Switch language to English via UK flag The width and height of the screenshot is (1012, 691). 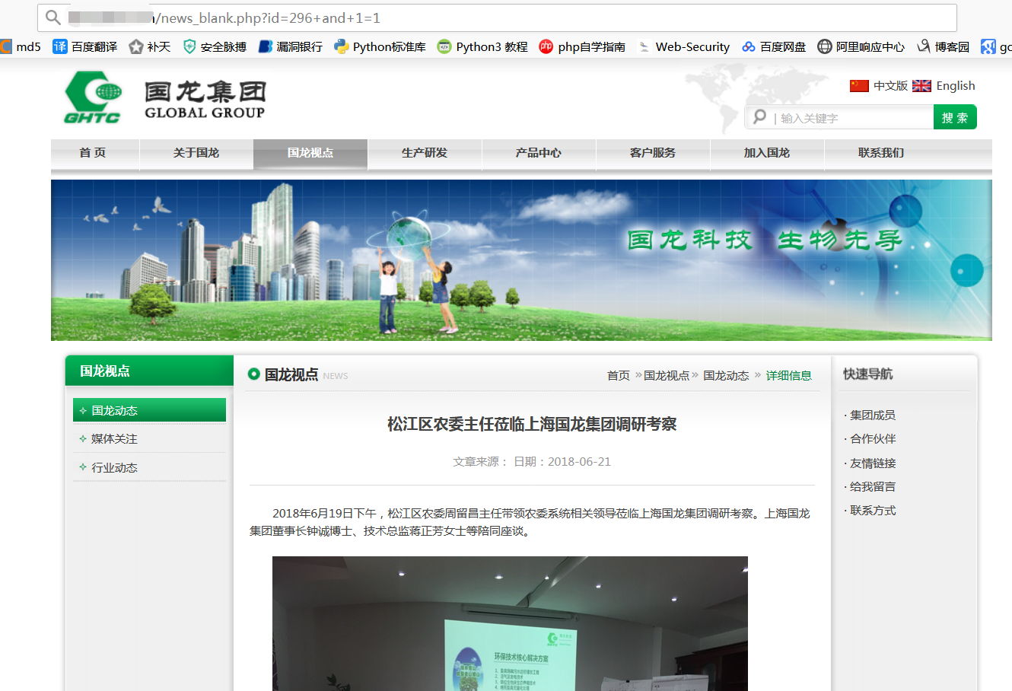tap(921, 86)
